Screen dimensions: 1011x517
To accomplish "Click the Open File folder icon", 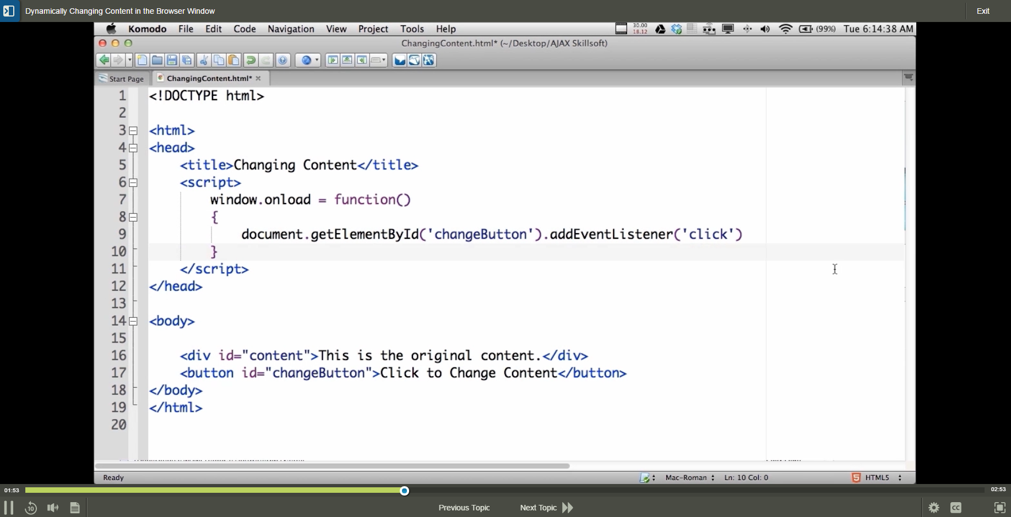I will pos(157,61).
